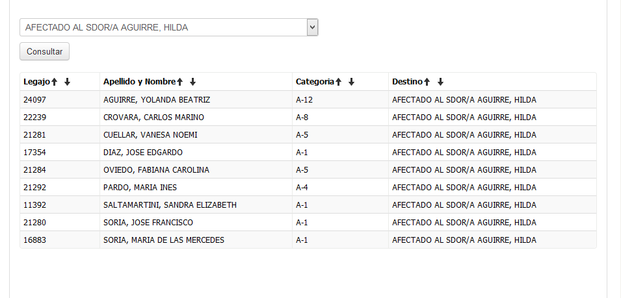Click the DIAZ, JOSE EDGARDO entry
Screen dimensions: 621x298
pyautogui.click(x=143, y=153)
